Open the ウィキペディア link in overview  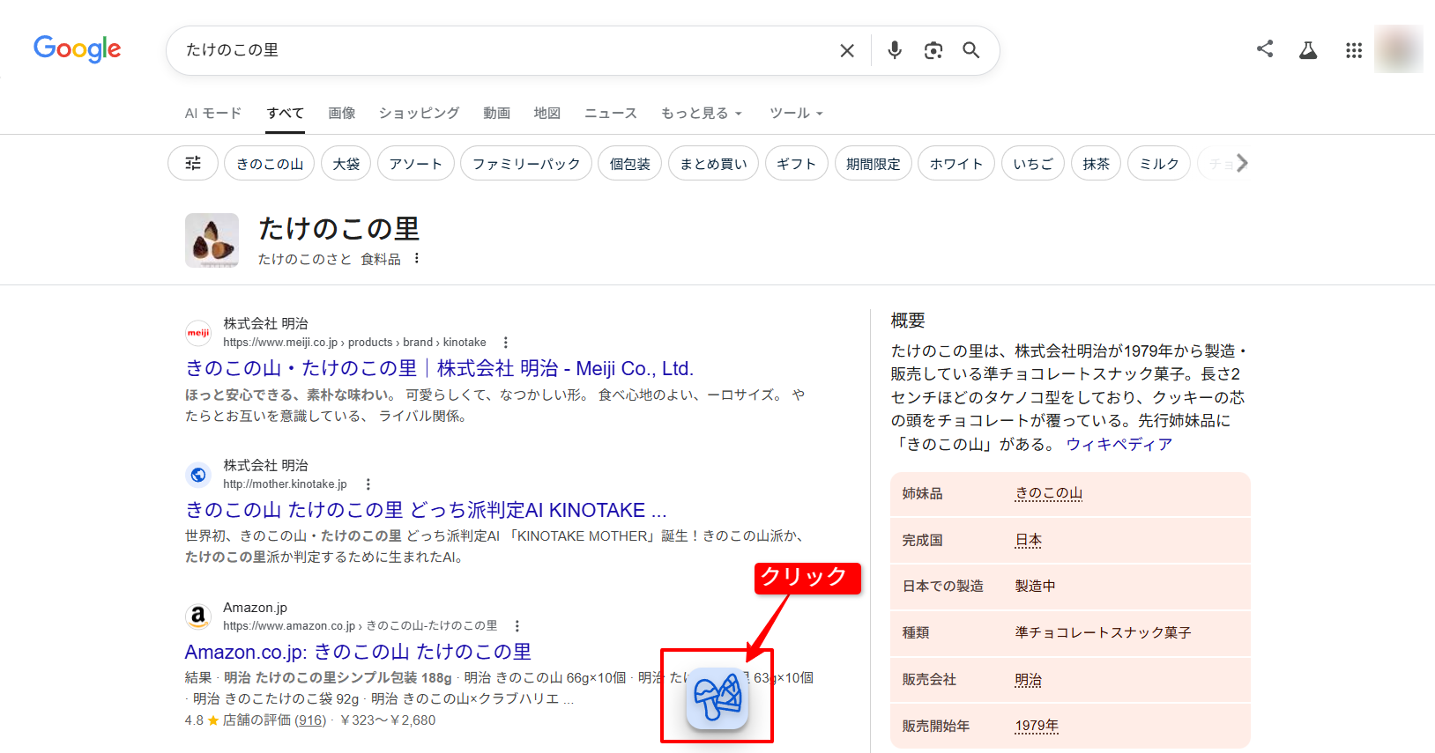(1119, 445)
